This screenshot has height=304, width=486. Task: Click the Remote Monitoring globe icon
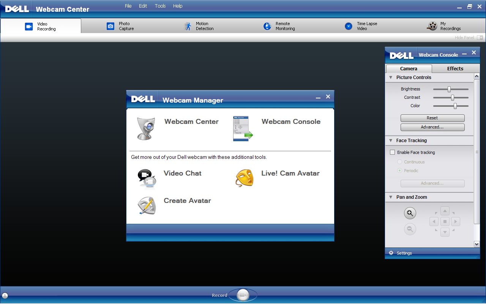point(267,26)
